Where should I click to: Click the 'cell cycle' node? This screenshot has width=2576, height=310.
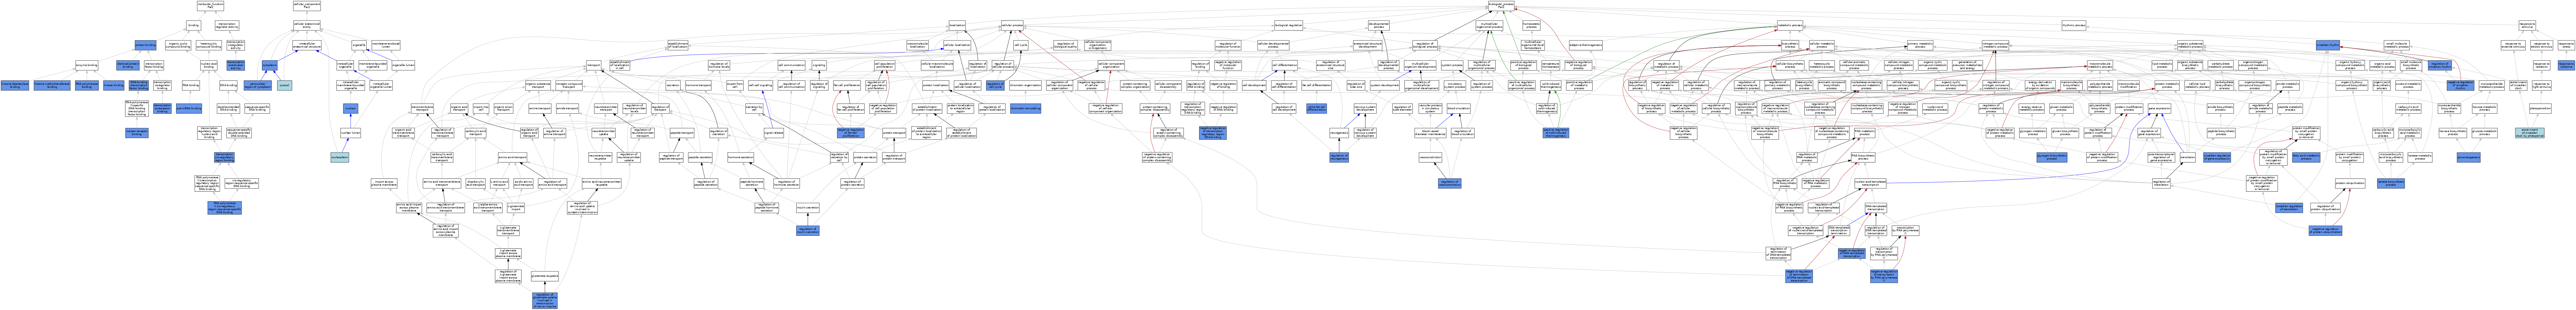pos(1021,45)
